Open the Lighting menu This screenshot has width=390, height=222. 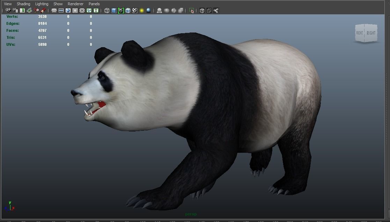click(42, 4)
